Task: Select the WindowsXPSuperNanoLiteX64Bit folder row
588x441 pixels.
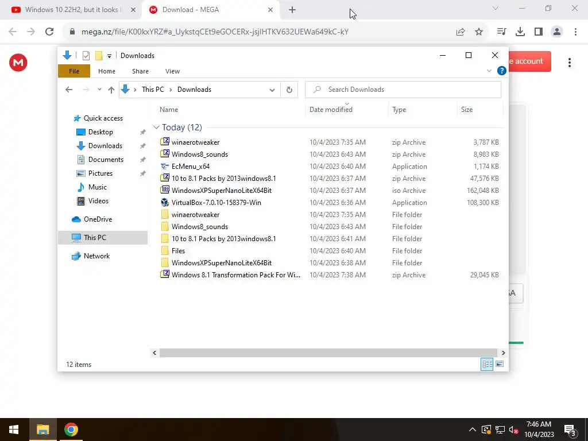Action: 329,263
